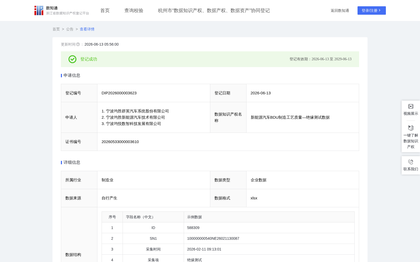Click the 申请信息 section heading
Viewport: 420px width, 262px height.
point(72,75)
